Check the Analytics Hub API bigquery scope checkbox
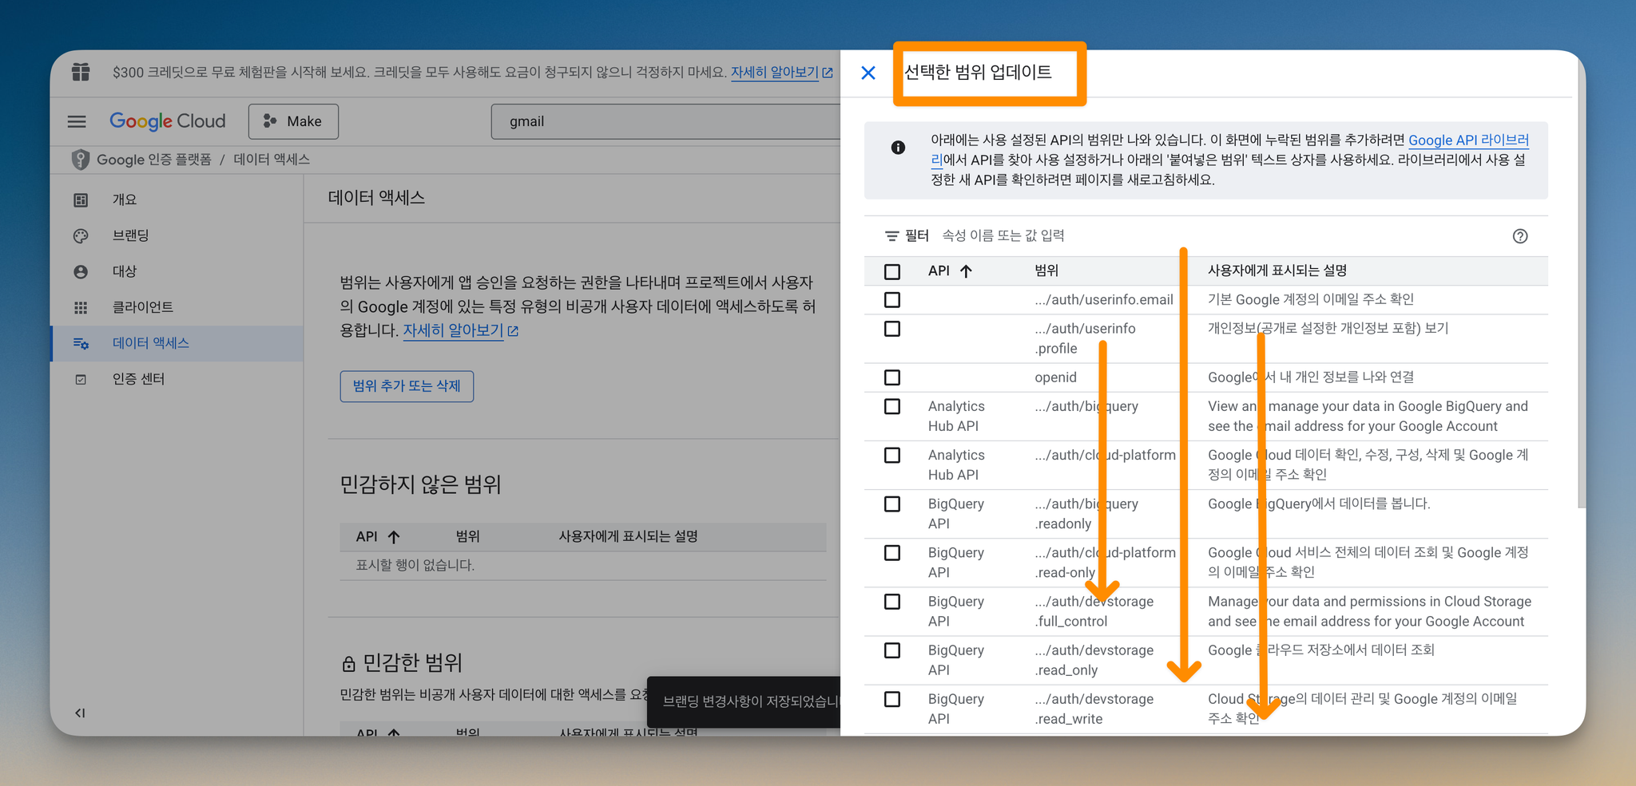Viewport: 1636px width, 786px height. (x=892, y=406)
